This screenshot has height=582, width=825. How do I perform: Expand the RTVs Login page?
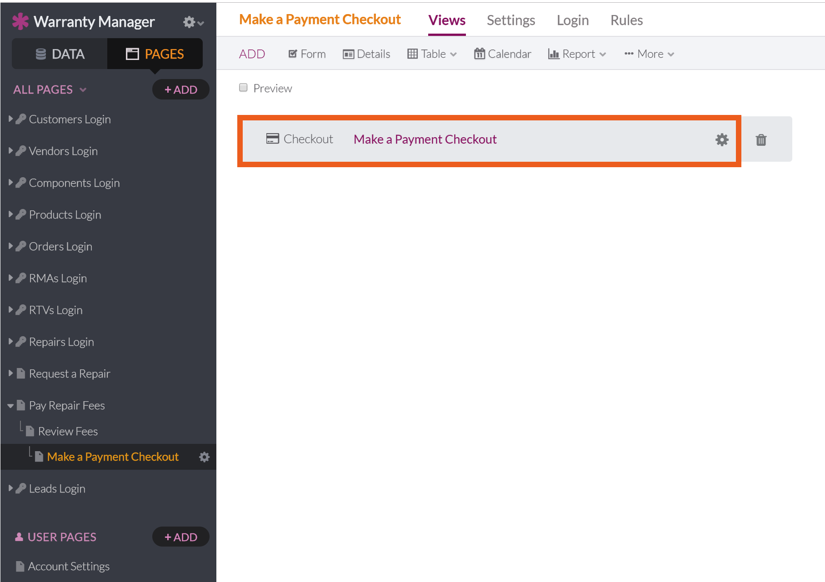click(x=10, y=310)
